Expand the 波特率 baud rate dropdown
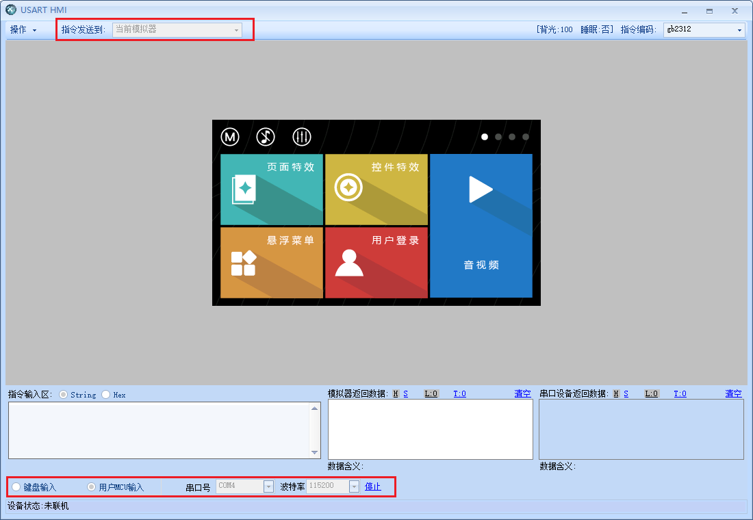 354,486
